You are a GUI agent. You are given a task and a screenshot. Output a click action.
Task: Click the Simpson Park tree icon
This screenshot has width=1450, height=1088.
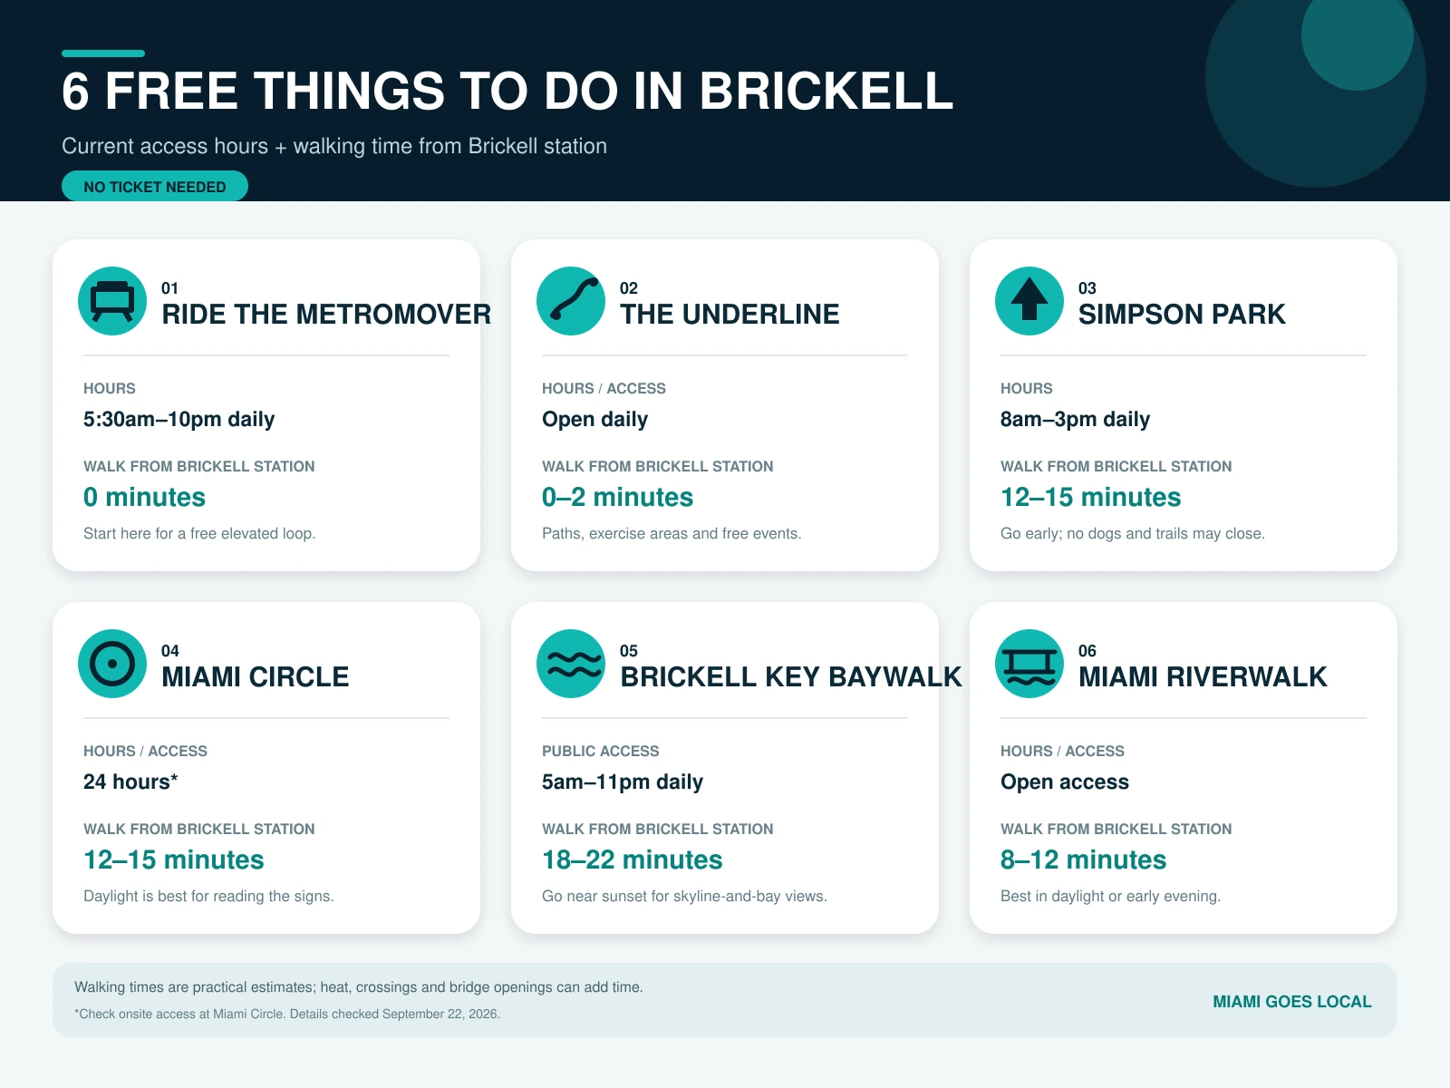pyautogui.click(x=1029, y=301)
